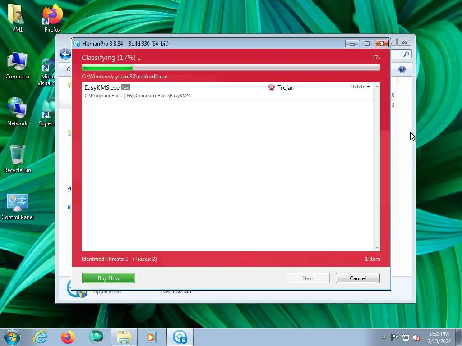Click the eudcedit.exe scanning path text
This screenshot has width=462, height=346.
click(125, 77)
